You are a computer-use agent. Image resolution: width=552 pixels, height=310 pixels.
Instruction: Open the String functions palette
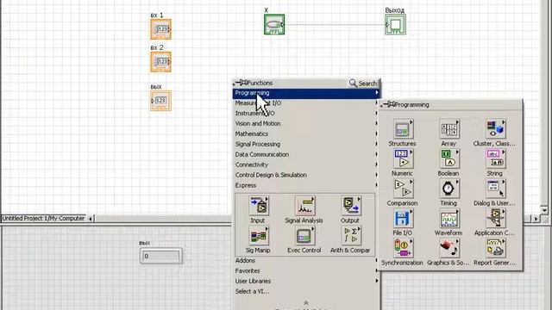[495, 158]
